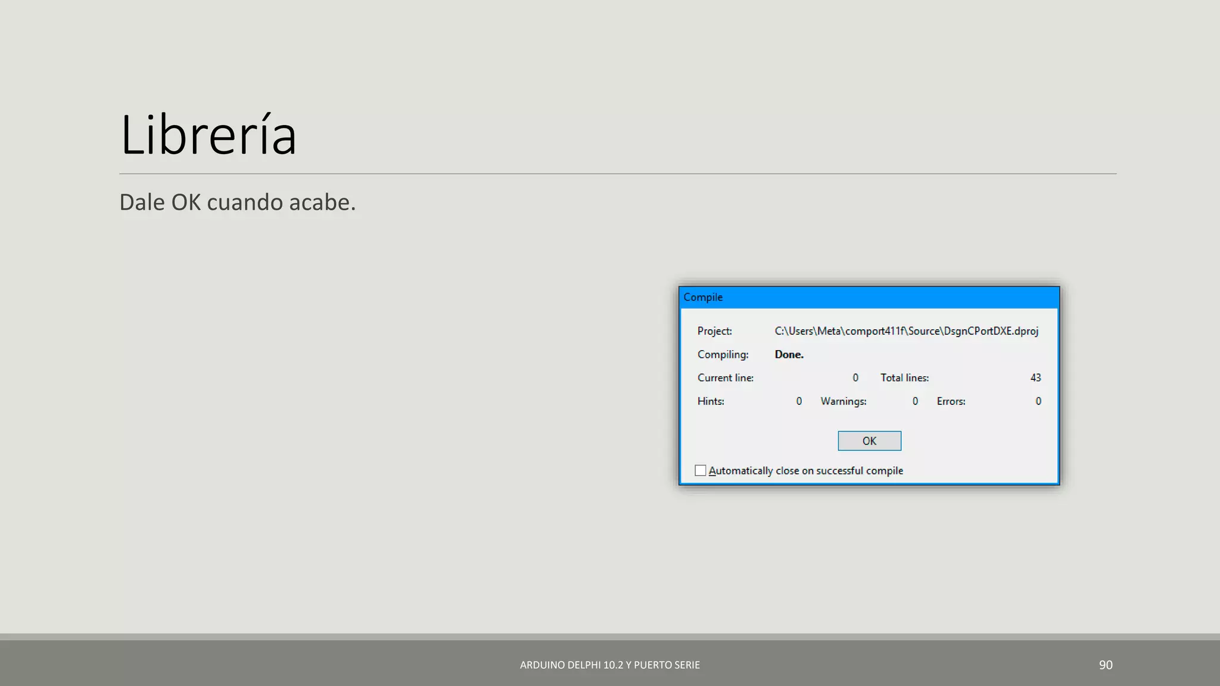The width and height of the screenshot is (1220, 686).
Task: Click the bold 'Done.' status text
Action: click(789, 354)
